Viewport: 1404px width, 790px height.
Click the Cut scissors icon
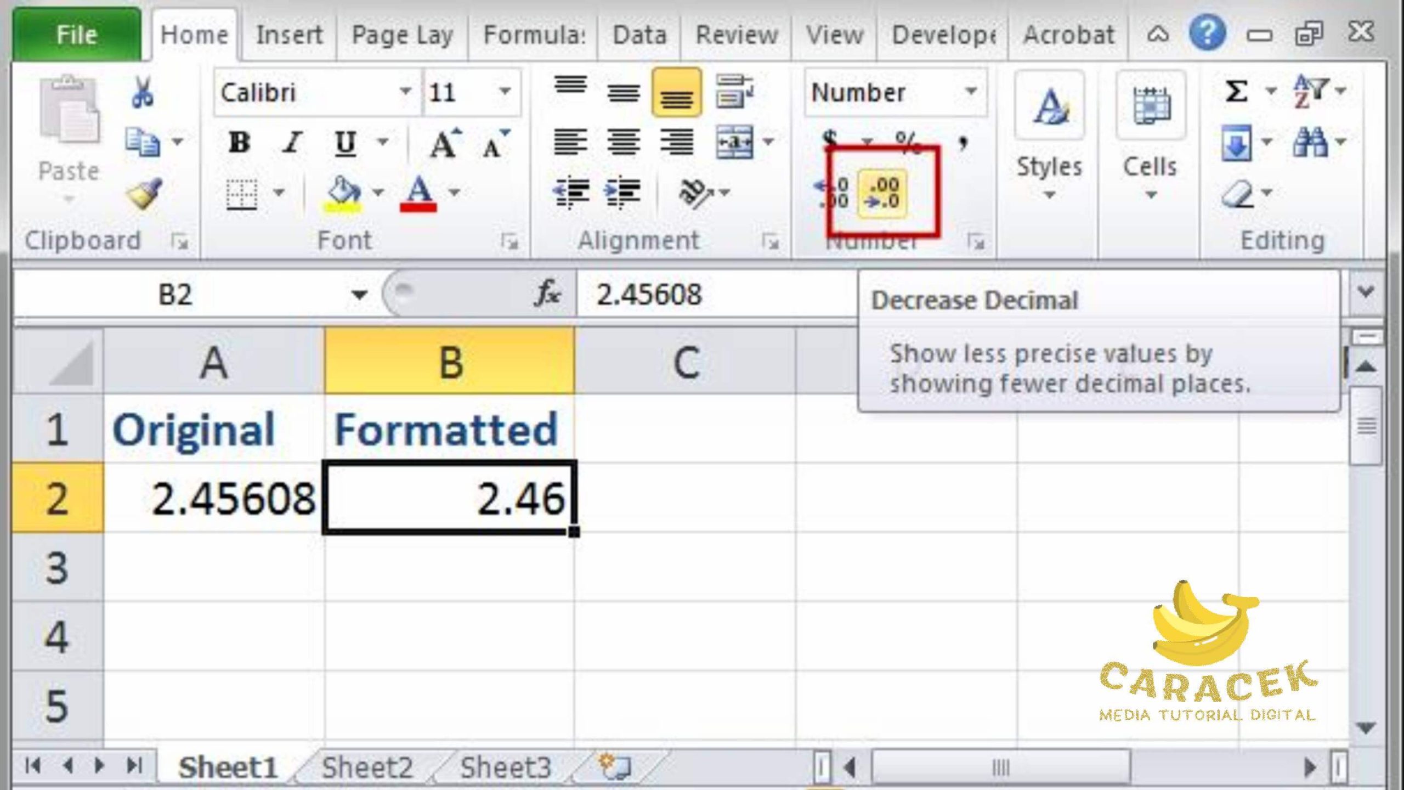[x=142, y=92]
